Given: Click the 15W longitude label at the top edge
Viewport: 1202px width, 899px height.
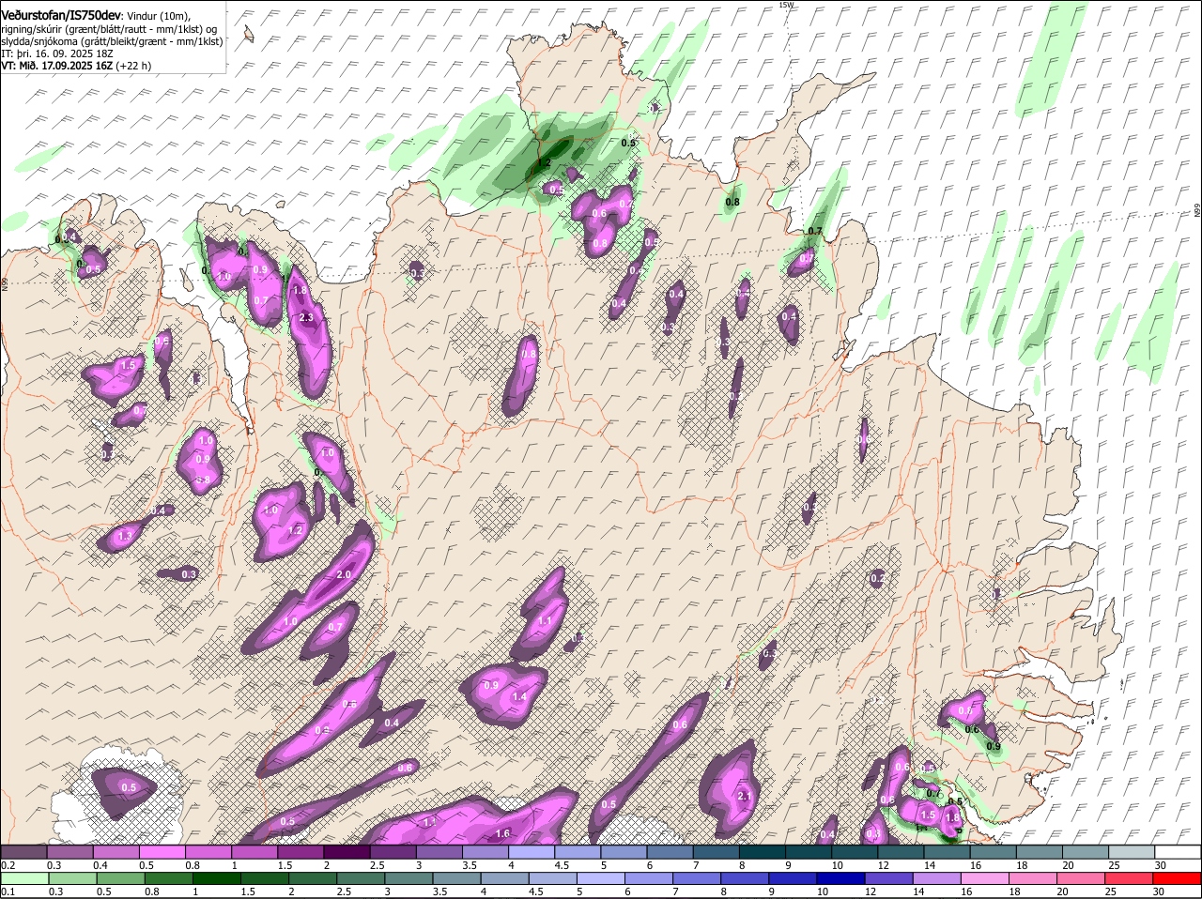Looking at the screenshot, I should 786,5.
